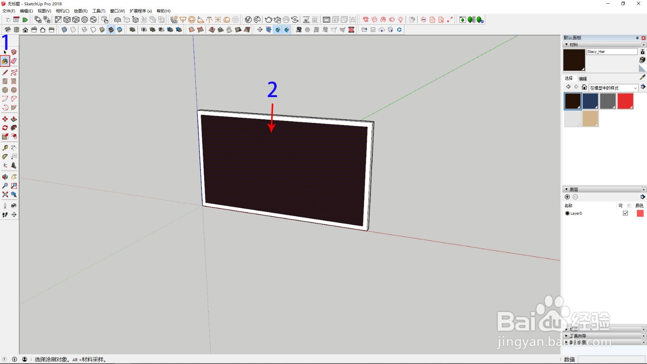Collapse the 材料 materials panel

566,44
